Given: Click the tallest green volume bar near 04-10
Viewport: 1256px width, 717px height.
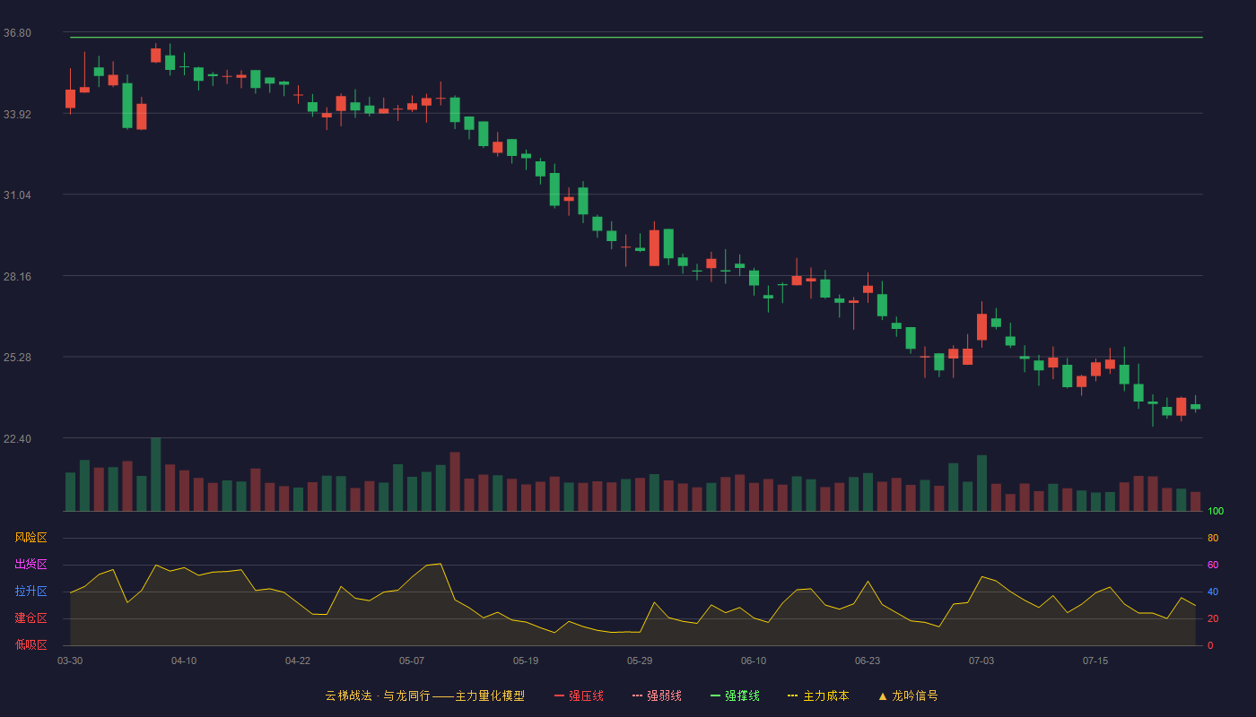Looking at the screenshot, I should 156,474.
